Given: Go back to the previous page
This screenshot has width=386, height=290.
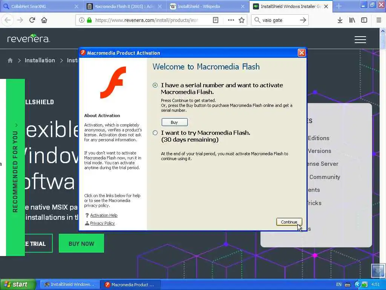Looking at the screenshot, I should [8, 20].
